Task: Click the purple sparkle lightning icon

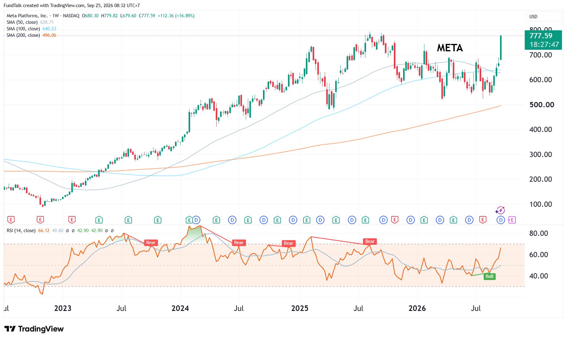Action: pos(500,211)
